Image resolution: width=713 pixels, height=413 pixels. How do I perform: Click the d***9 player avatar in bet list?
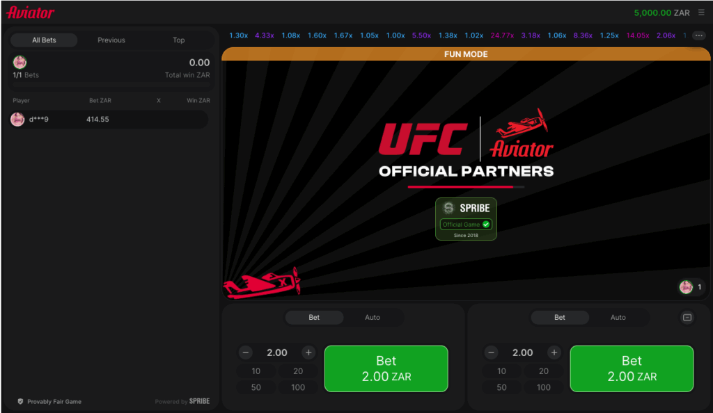(17, 120)
